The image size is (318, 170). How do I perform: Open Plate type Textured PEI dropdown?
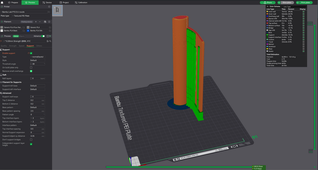pos(31,16)
